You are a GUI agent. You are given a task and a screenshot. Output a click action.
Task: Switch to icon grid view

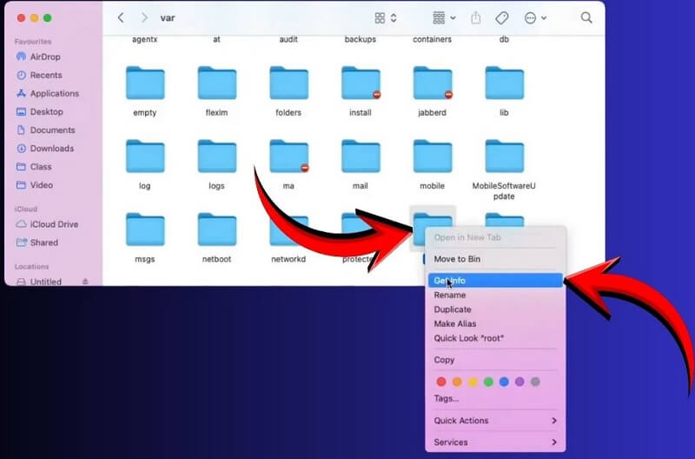tap(380, 17)
